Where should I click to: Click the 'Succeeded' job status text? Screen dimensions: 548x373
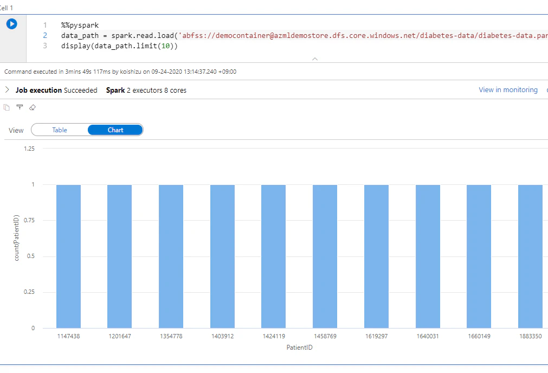(80, 90)
